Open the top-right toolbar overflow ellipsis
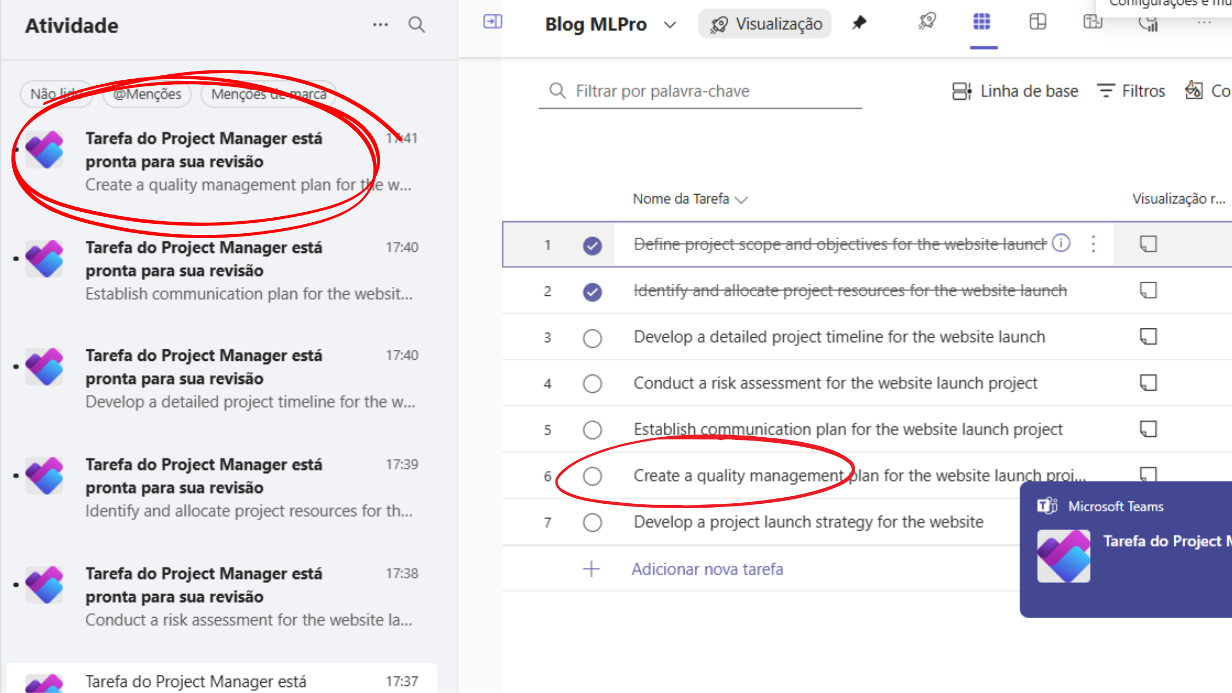 1204,23
